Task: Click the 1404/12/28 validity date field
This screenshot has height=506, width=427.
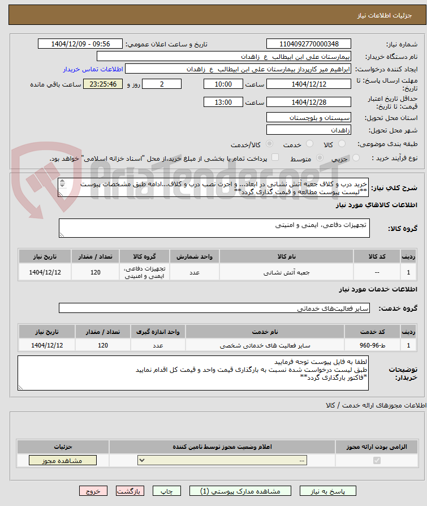Action: [309, 102]
